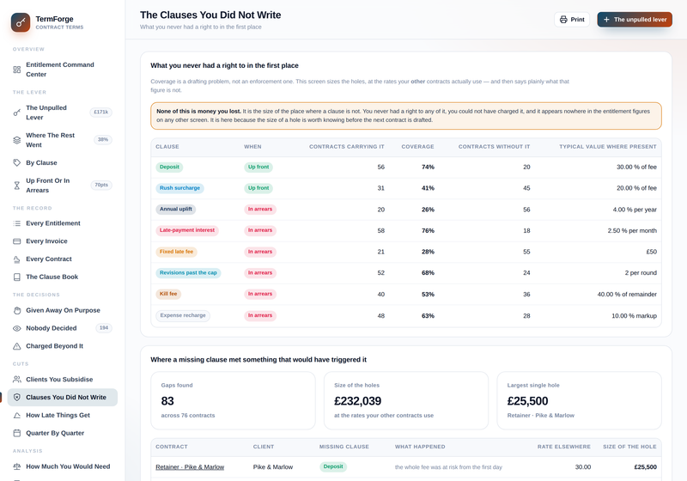The height and width of the screenshot is (481, 687).
Task: Click the printer icon in Print button
Action: tap(563, 20)
